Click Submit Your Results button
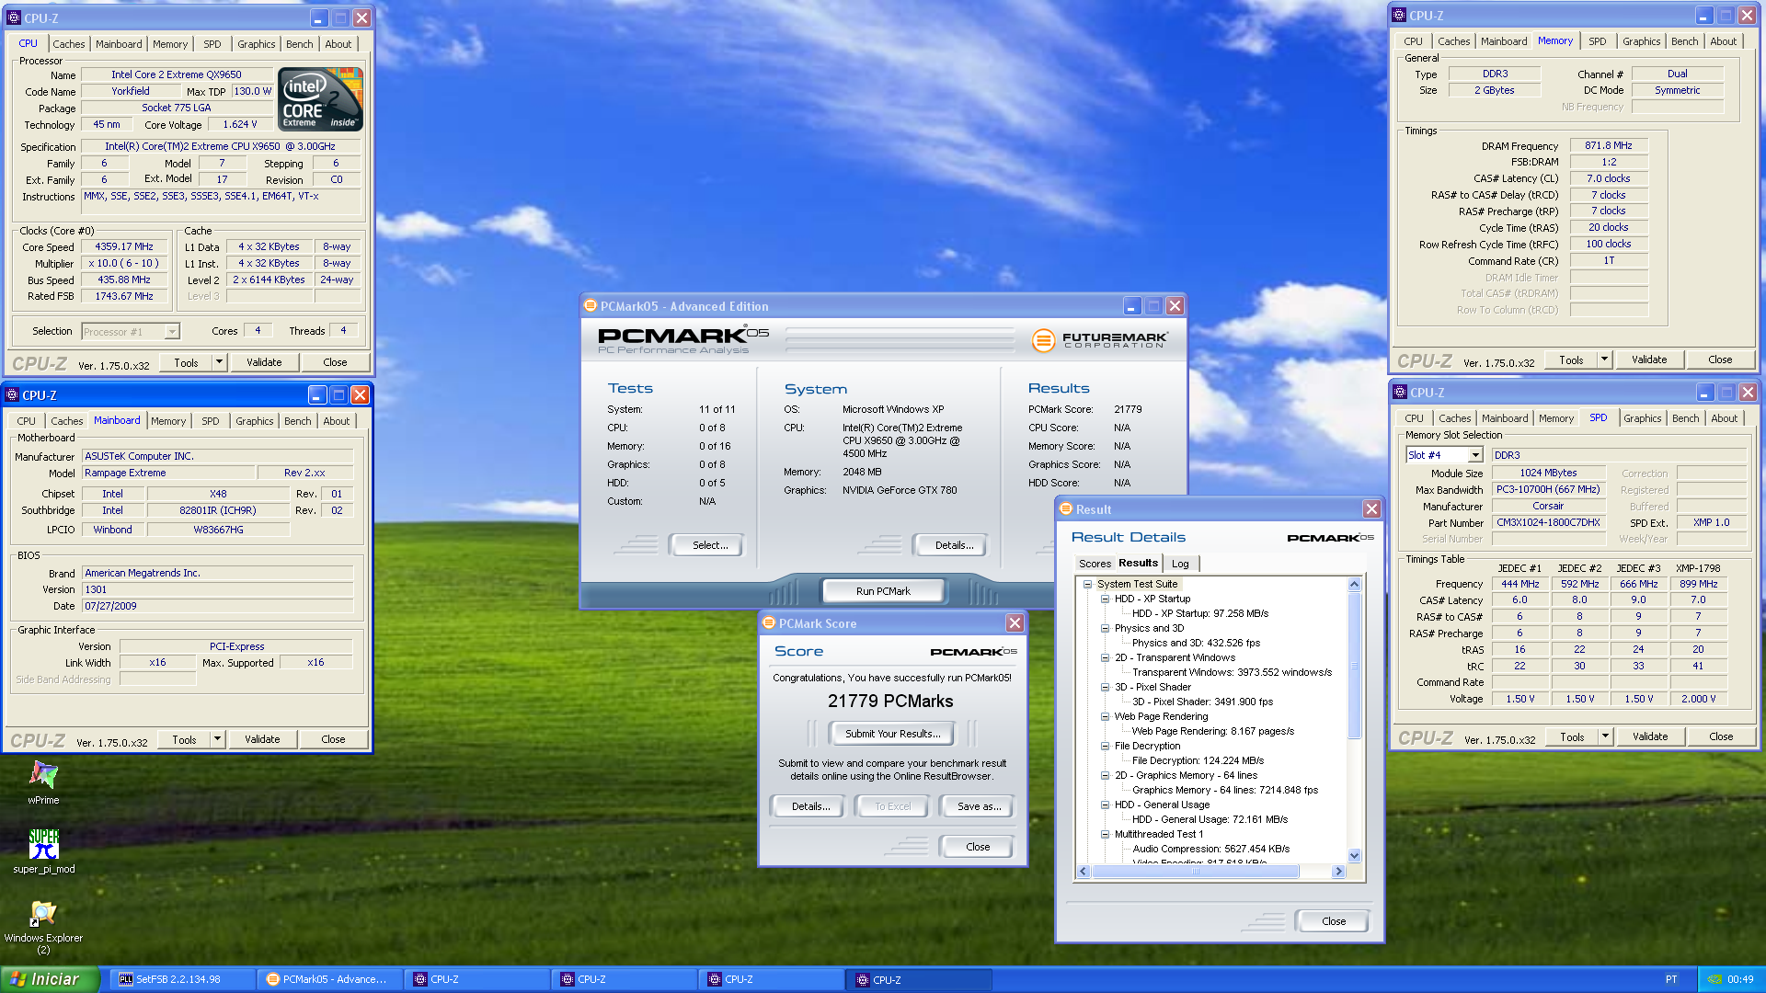 (893, 734)
